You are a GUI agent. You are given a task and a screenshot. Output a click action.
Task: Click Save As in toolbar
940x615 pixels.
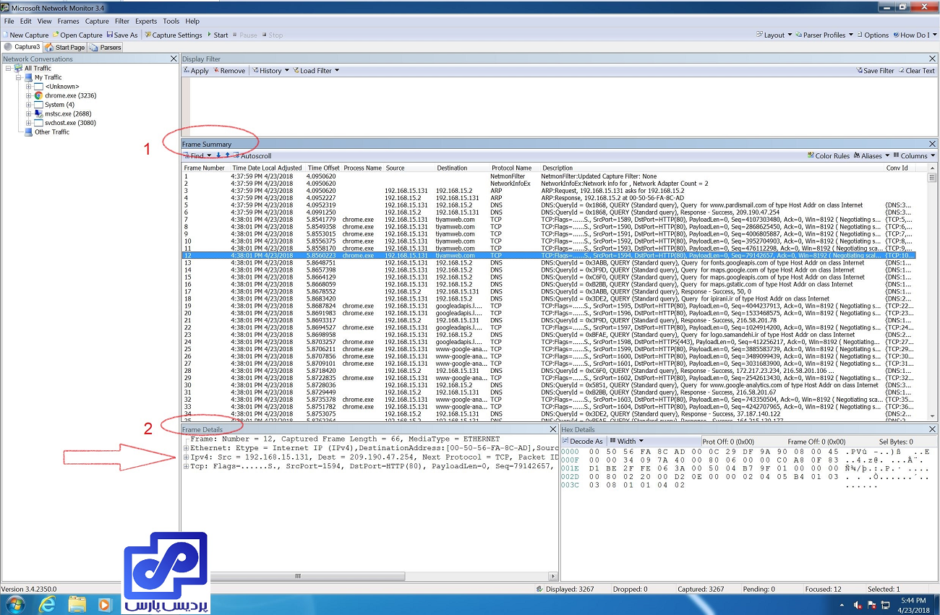click(121, 35)
